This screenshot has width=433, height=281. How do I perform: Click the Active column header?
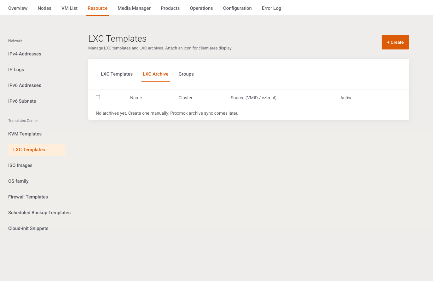pyautogui.click(x=346, y=98)
